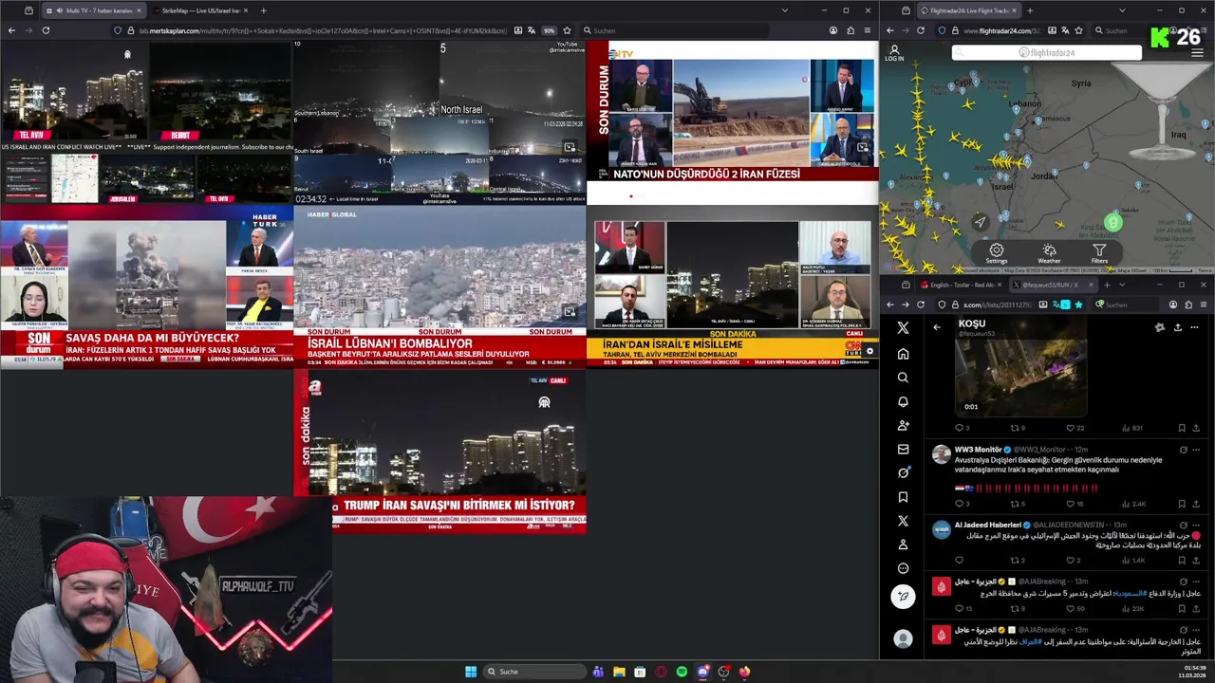Click the X compose post button
This screenshot has height=683, width=1215.
[903, 596]
